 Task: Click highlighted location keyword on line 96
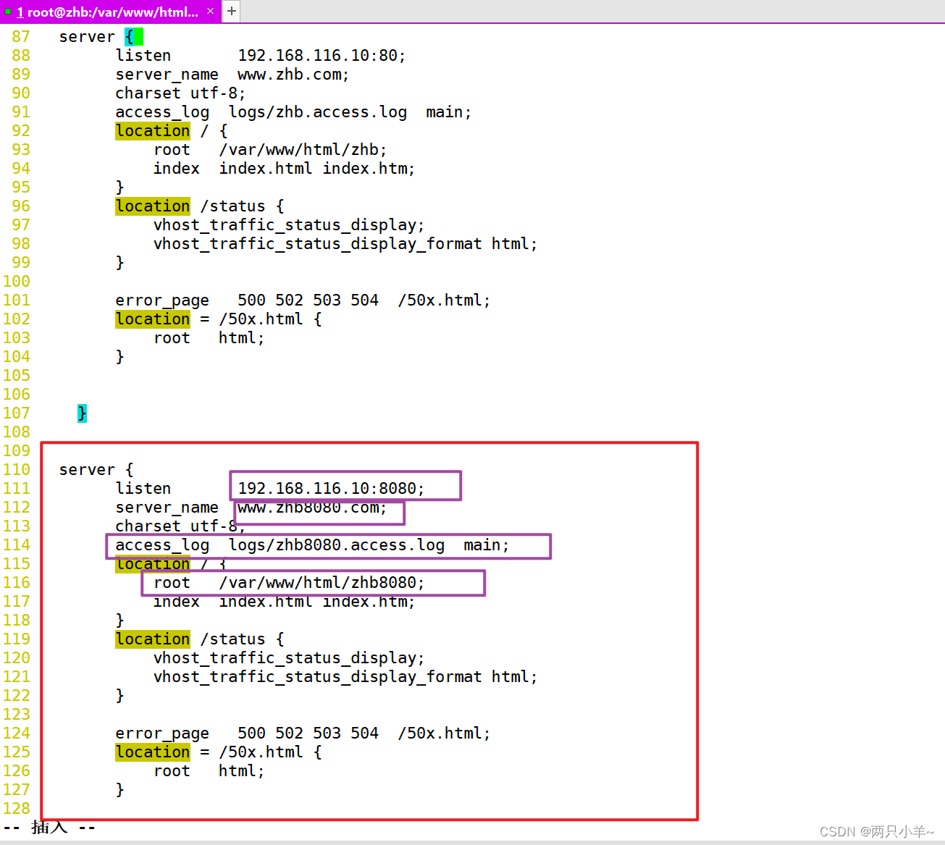tap(153, 206)
